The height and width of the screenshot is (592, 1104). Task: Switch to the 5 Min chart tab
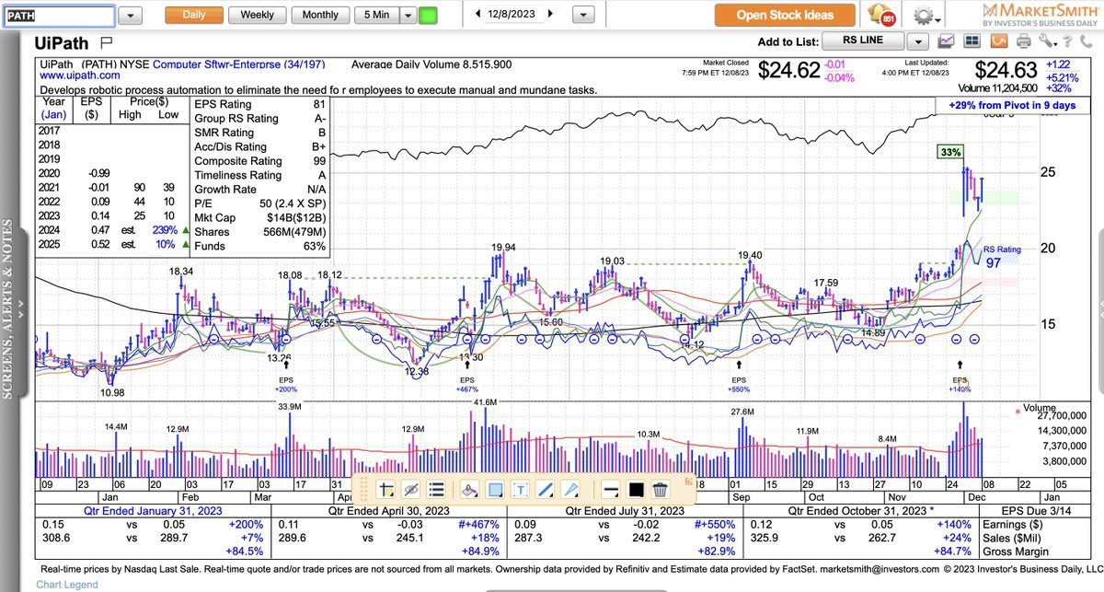point(375,15)
